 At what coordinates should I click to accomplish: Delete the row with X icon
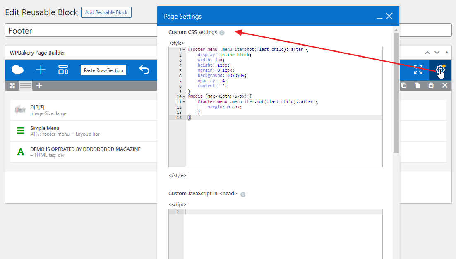click(445, 86)
